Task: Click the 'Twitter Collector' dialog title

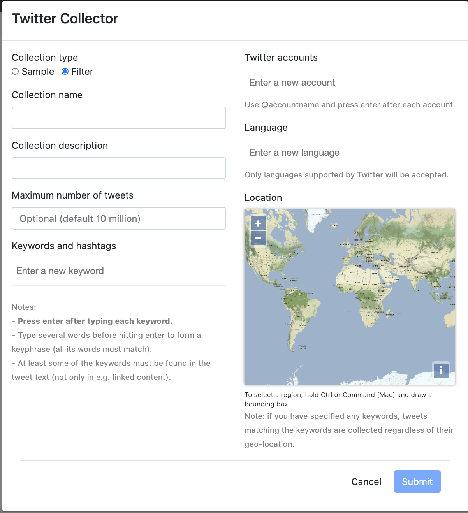Action: (x=65, y=19)
